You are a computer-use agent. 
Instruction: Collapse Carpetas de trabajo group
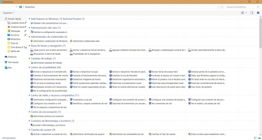point(29,58)
